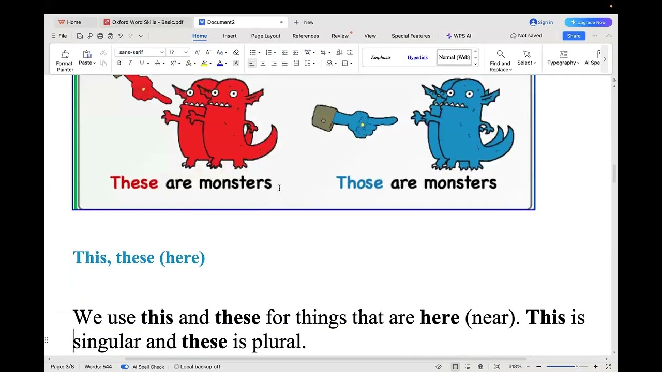Image resolution: width=662 pixels, height=372 pixels.
Task: Open the font name dropdown
Action: coord(162,52)
